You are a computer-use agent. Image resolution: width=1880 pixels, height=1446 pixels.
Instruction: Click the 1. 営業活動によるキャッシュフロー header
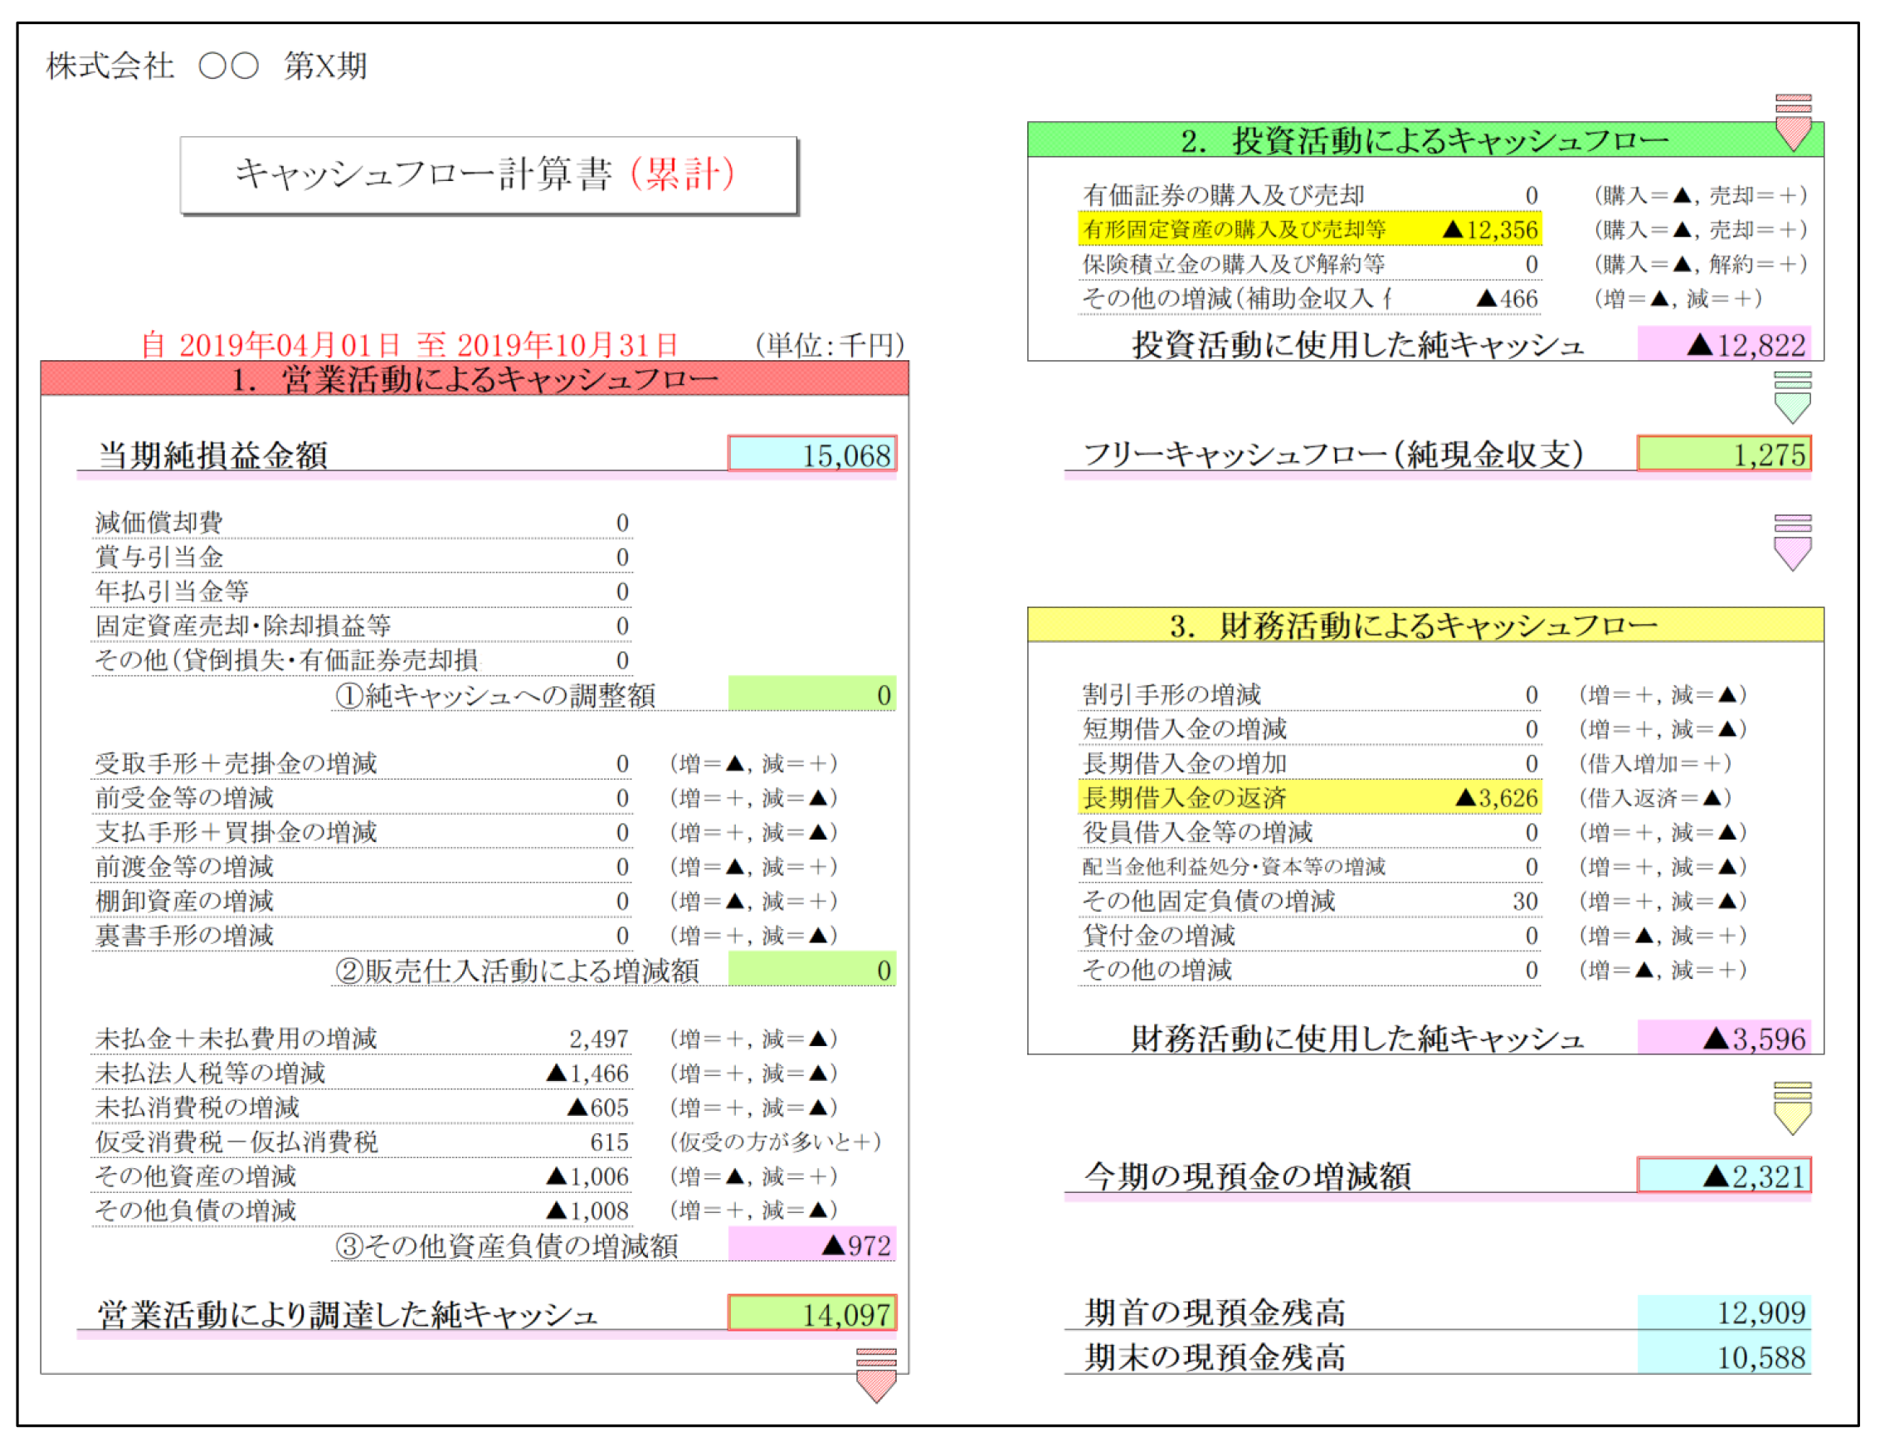(475, 378)
